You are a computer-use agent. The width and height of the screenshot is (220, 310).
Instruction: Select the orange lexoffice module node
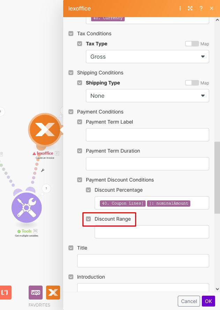pyautogui.click(x=45, y=130)
